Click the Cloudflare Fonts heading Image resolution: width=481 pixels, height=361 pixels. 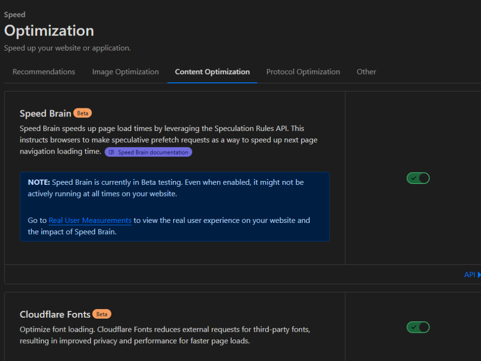pyautogui.click(x=55, y=314)
